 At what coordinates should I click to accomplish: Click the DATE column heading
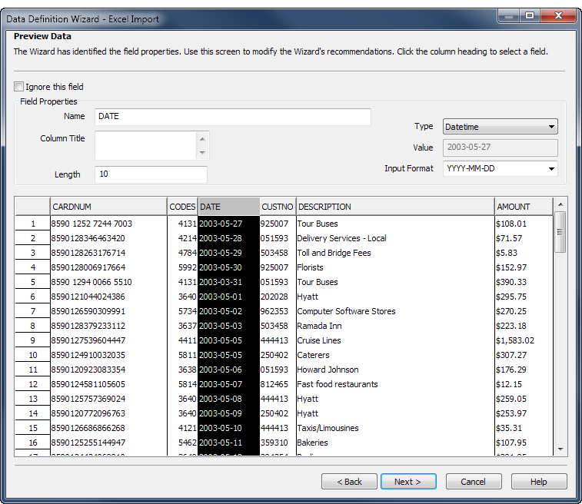tap(228, 207)
